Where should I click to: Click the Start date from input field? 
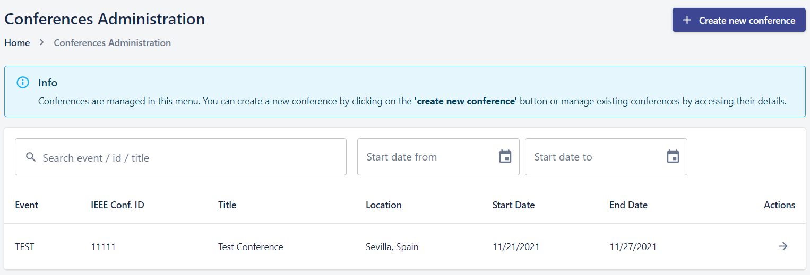click(438, 157)
